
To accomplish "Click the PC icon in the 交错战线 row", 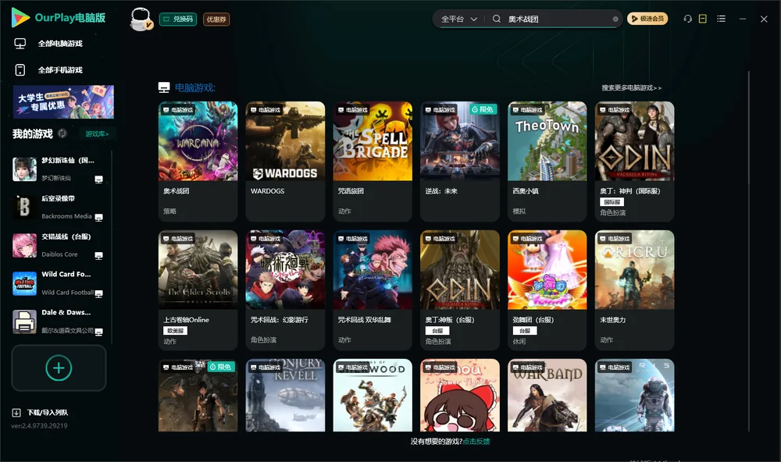I will click(98, 255).
